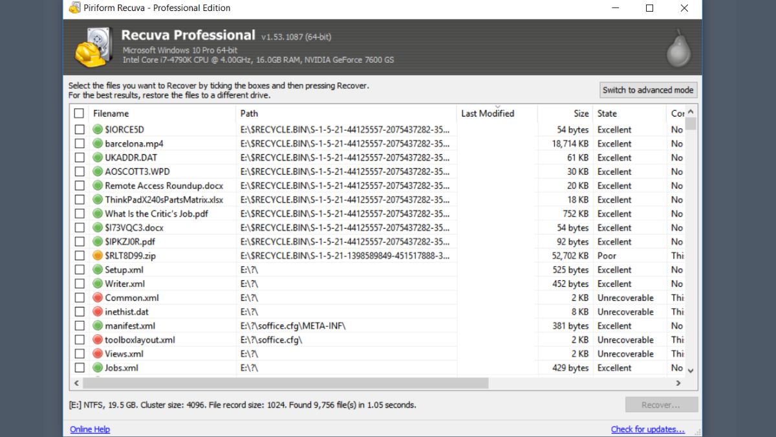This screenshot has width=776, height=437.
Task: Click the Recuva hard hat drive logo
Action: [94, 47]
